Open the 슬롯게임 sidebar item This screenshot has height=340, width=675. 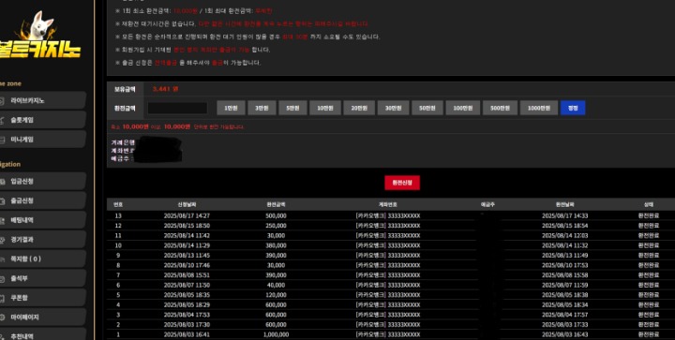click(x=42, y=120)
